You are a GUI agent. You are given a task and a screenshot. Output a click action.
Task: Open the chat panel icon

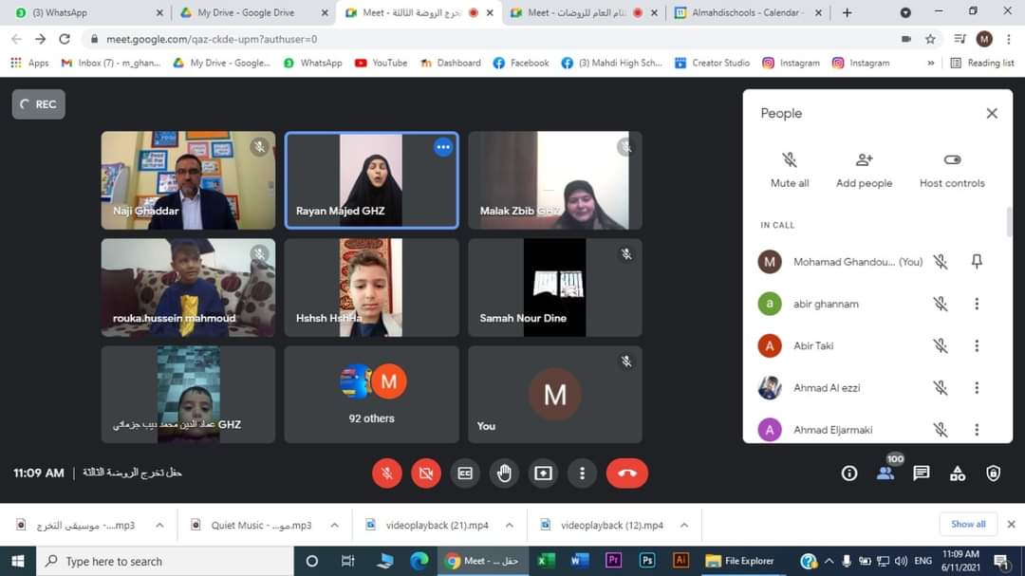[921, 473]
